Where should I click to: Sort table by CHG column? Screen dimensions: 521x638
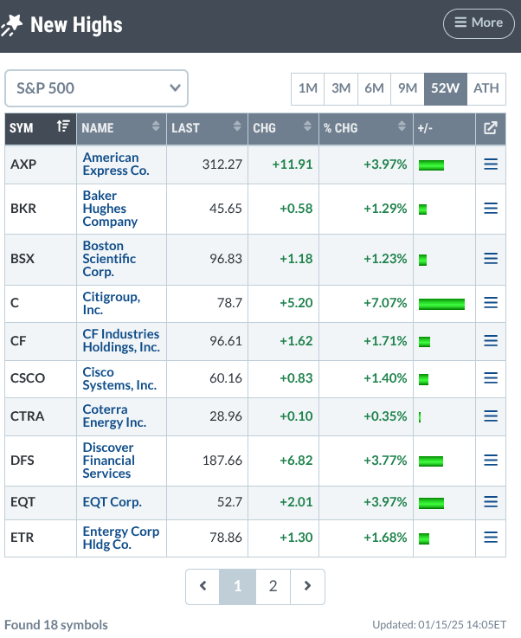coord(283,129)
